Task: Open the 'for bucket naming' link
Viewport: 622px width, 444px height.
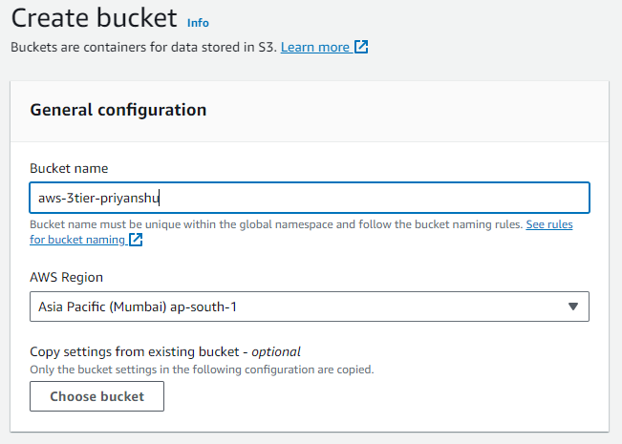Action: (77, 240)
